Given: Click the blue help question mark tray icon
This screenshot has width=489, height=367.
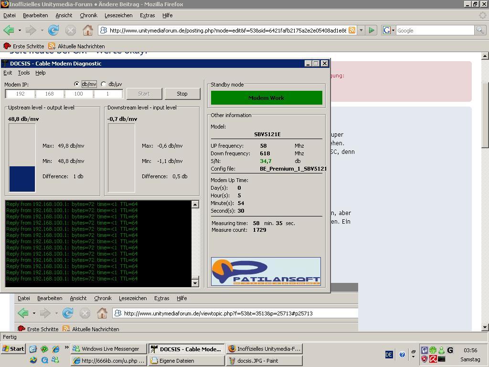Looking at the screenshot, I should click(x=402, y=355).
